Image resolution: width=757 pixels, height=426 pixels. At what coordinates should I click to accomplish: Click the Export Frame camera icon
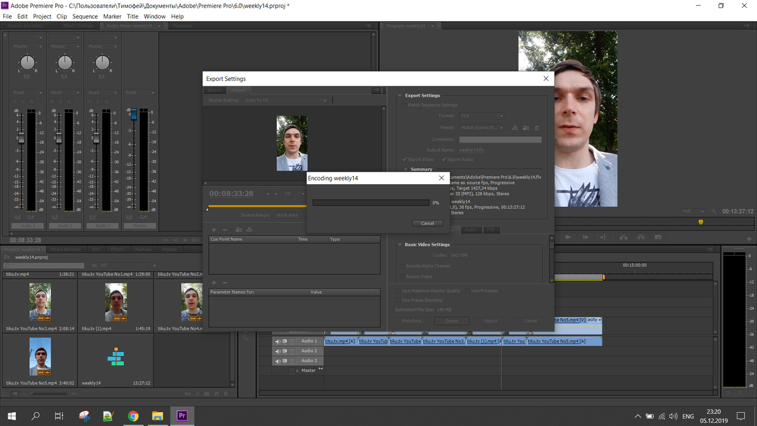(658, 237)
